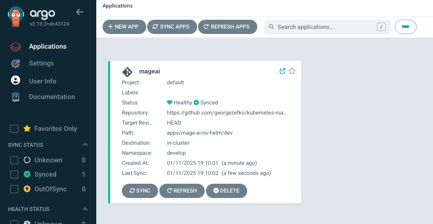The image size is (433, 224).
Task: Check the Unknown sync status filter
Action: coord(14,160)
